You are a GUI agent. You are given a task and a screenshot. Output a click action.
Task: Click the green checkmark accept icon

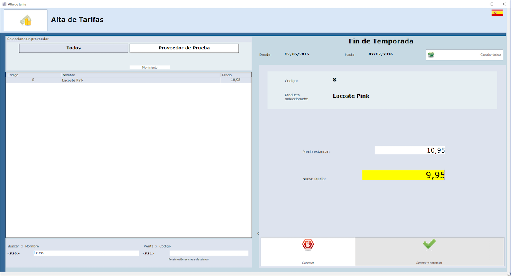click(429, 244)
